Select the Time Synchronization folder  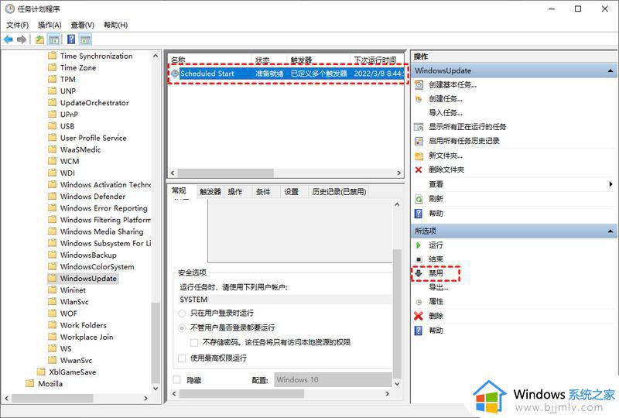tap(96, 56)
